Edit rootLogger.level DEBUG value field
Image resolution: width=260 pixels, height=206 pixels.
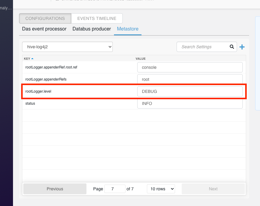(190, 91)
